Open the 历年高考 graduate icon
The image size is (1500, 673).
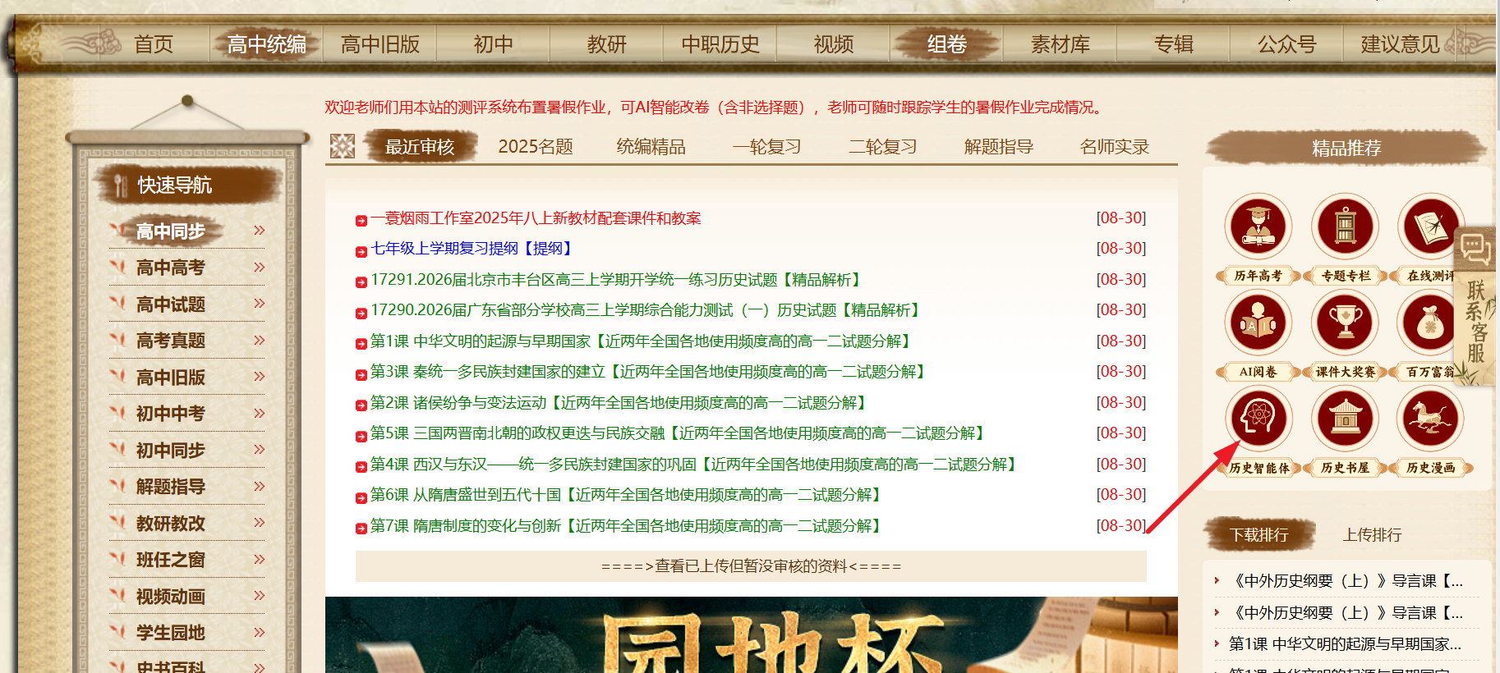point(1258,227)
